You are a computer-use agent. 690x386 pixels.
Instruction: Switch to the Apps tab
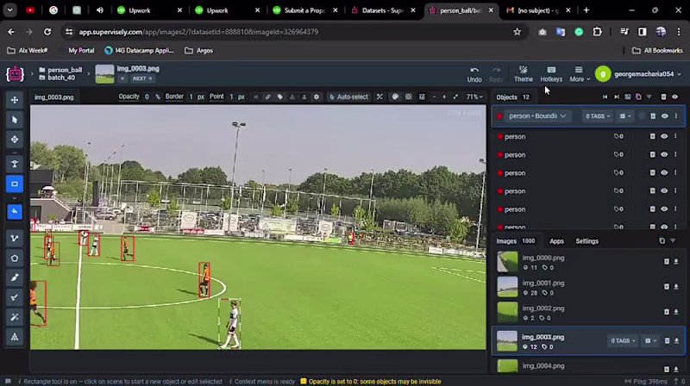point(556,241)
